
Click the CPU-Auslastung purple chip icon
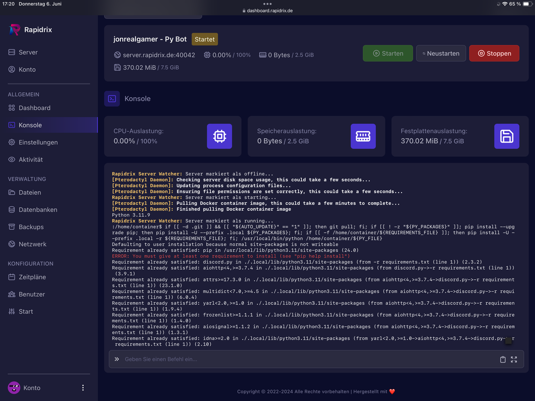click(x=220, y=136)
